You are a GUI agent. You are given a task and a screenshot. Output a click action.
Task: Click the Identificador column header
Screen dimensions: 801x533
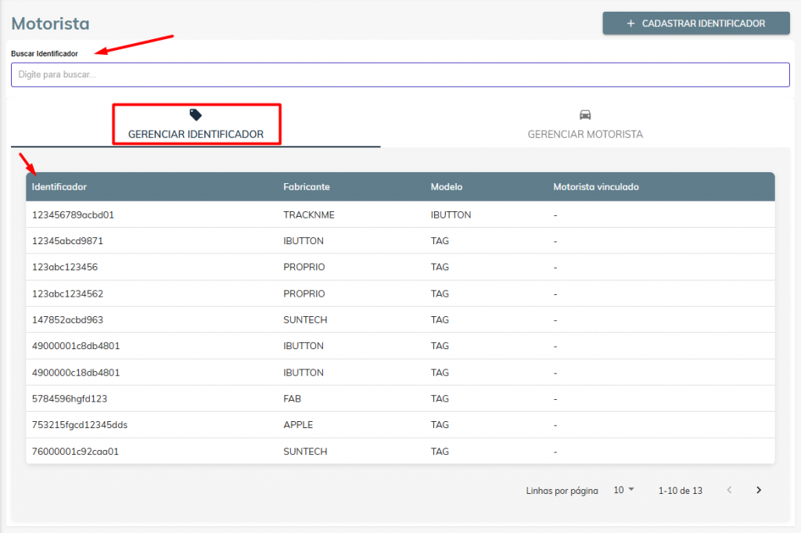pyautogui.click(x=59, y=187)
